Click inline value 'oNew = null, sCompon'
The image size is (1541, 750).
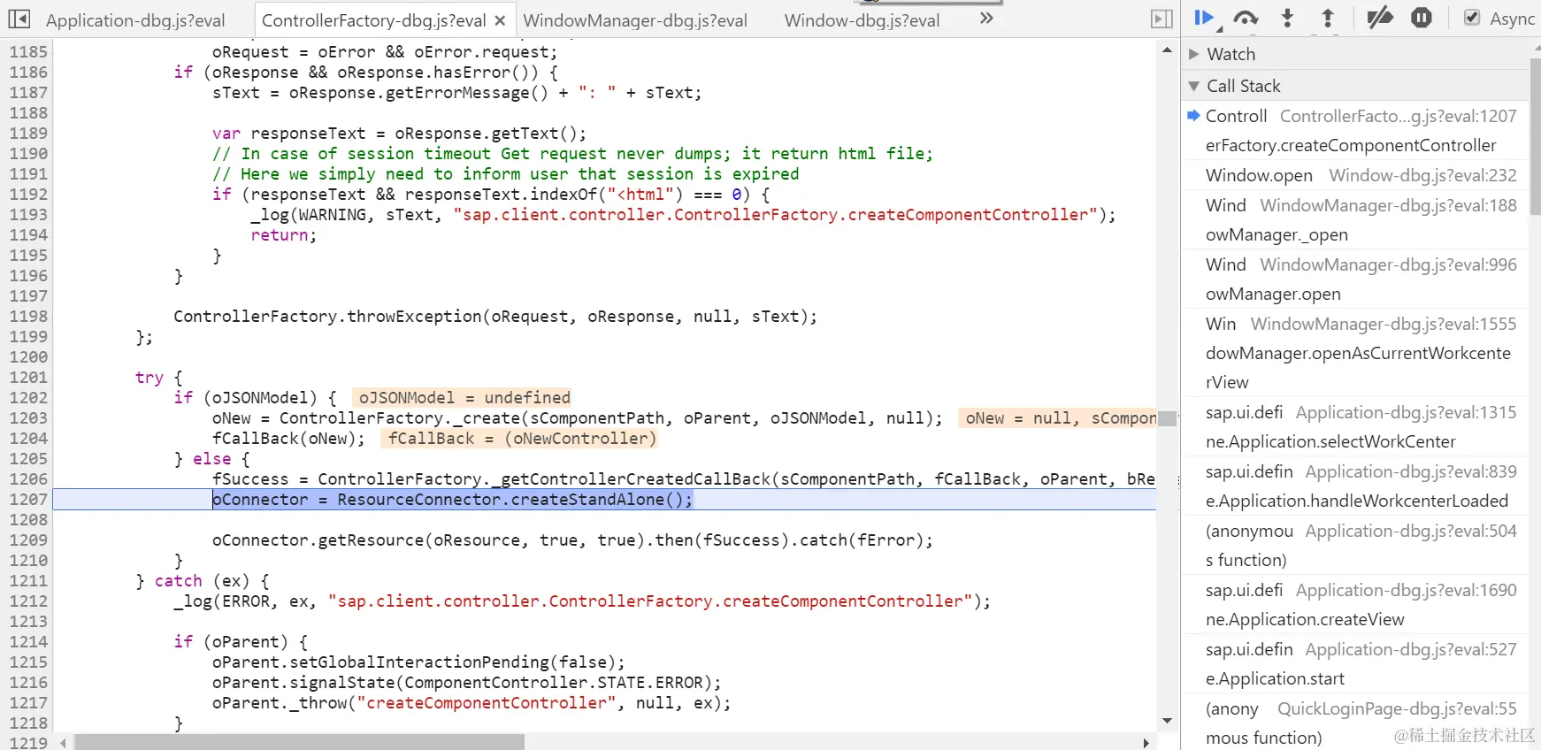click(x=1058, y=418)
